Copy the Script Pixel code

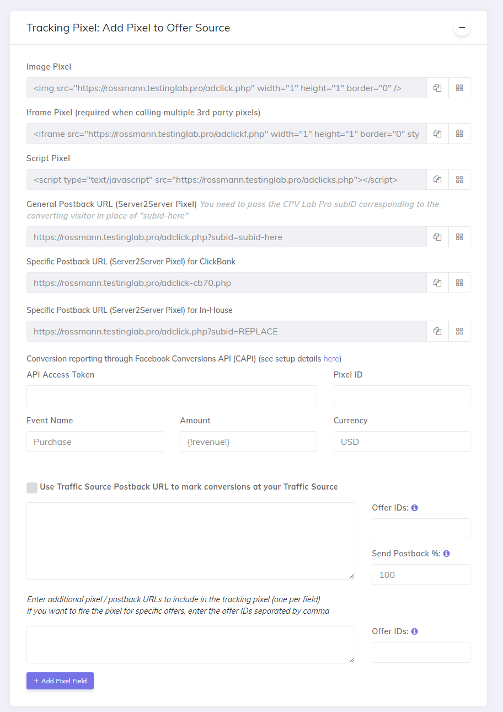[437, 179]
